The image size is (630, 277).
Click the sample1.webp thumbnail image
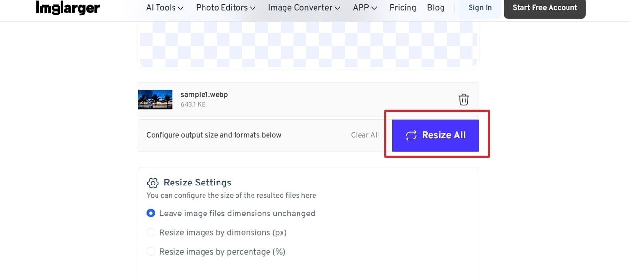(x=155, y=99)
